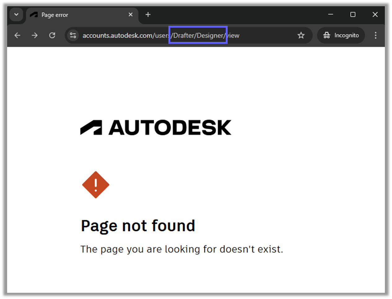Click the forward navigation arrow
The height and width of the screenshot is (299, 392).
coord(34,35)
